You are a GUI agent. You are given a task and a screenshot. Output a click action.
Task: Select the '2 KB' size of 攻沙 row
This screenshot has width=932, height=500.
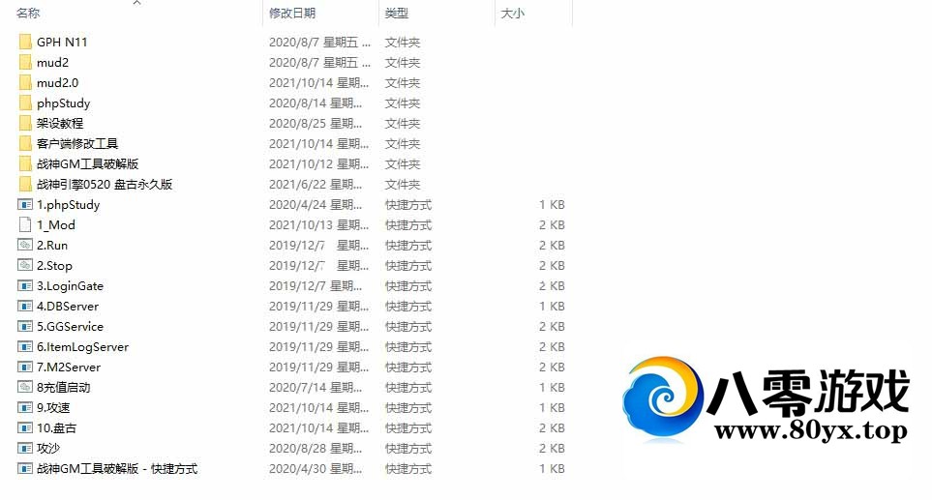point(552,449)
